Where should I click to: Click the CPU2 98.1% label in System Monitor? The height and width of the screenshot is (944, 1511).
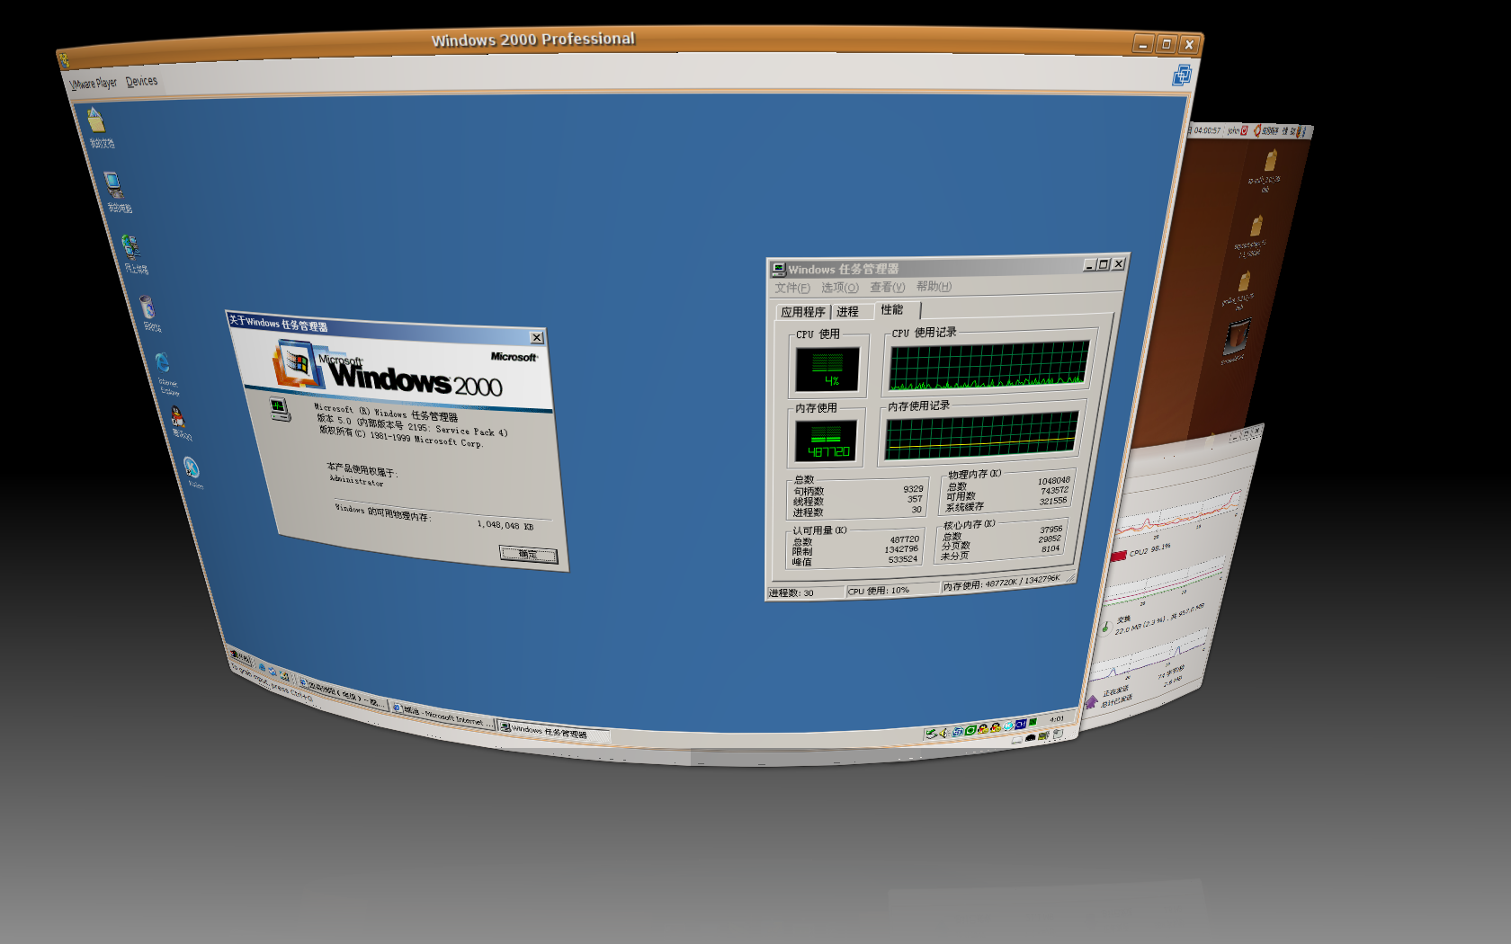tap(1150, 549)
